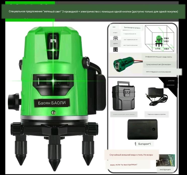Click the "инструкция" caption
Image resolution: width=187 pixels, height=175 pixels.
pyautogui.click(x=165, y=169)
